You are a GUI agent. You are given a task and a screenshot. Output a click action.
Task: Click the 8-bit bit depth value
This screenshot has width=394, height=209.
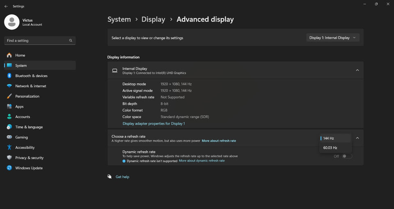click(164, 104)
